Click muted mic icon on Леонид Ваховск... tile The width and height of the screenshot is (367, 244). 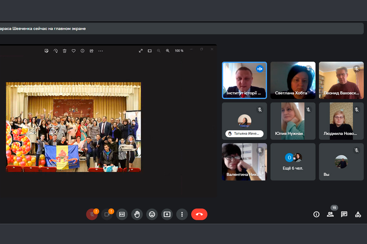(356, 69)
